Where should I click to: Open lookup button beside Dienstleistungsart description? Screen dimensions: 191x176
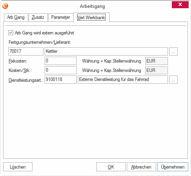(x=173, y=79)
